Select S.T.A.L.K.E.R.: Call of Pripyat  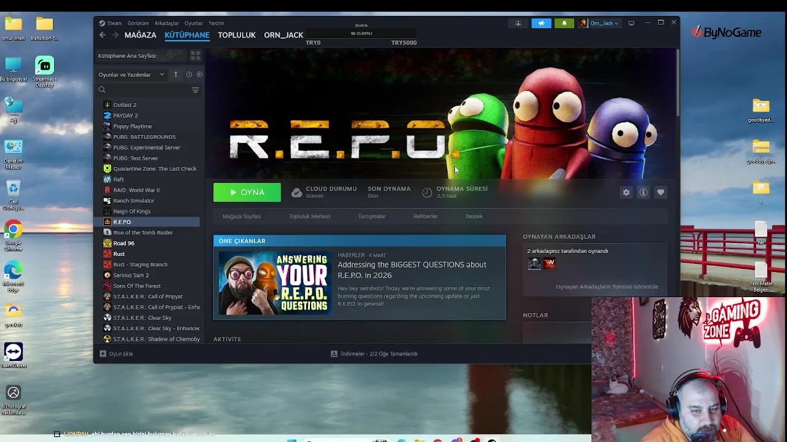[x=148, y=297]
